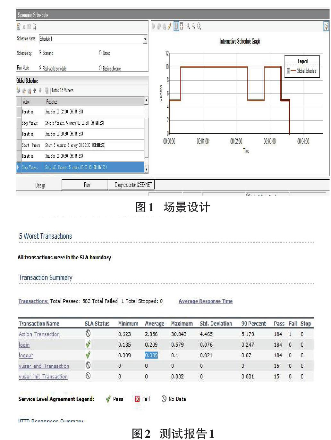The image size is (331, 440).
Task: Toggle the highlighted view mode graph icon
Action: (x=176, y=26)
